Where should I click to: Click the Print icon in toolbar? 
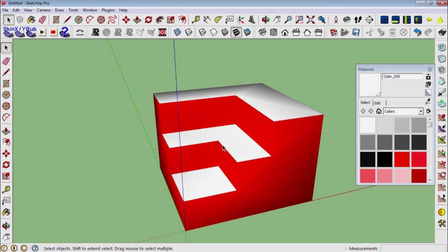click(442, 33)
